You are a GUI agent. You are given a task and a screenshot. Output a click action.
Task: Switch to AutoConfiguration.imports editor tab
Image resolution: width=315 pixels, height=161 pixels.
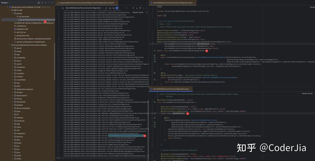(87, 3)
